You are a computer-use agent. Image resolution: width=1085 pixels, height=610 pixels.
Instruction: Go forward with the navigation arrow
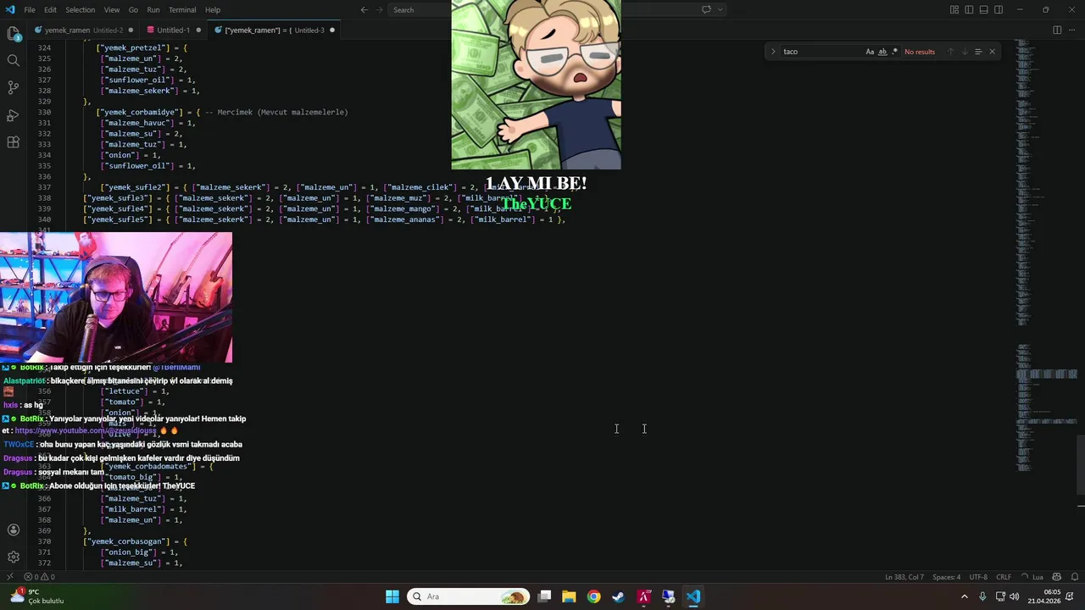click(380, 9)
